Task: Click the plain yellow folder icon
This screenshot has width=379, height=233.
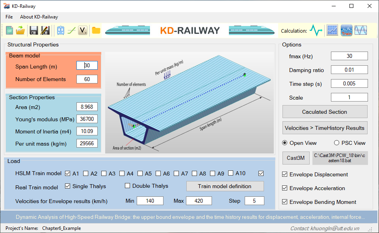Action: tap(96, 30)
